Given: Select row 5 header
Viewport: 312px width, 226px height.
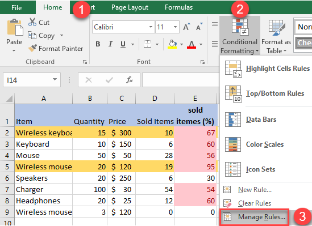Looking at the screenshot, I should 7,167.
